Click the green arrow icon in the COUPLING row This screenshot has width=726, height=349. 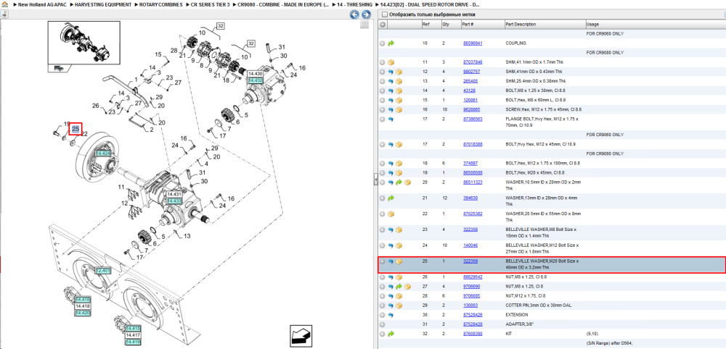pyautogui.click(x=391, y=43)
